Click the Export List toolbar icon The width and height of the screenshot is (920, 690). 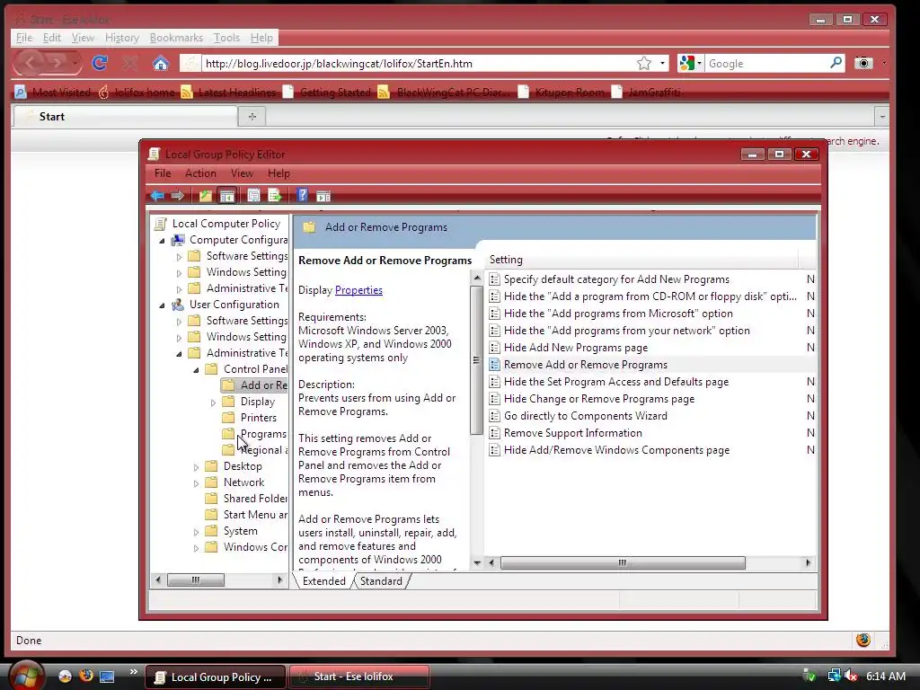coord(275,196)
